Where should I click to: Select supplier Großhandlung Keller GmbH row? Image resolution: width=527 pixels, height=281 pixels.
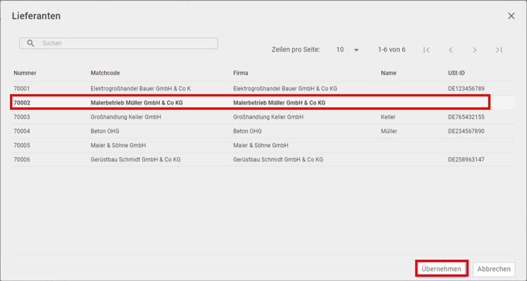tap(263, 117)
